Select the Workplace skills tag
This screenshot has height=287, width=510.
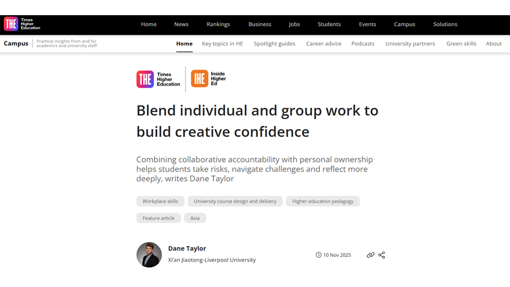tap(160, 201)
